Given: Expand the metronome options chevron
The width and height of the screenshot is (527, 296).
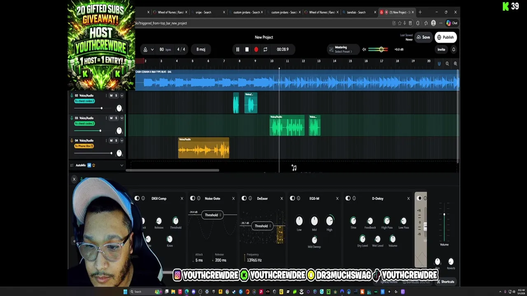Looking at the screenshot, I should (x=152, y=49).
